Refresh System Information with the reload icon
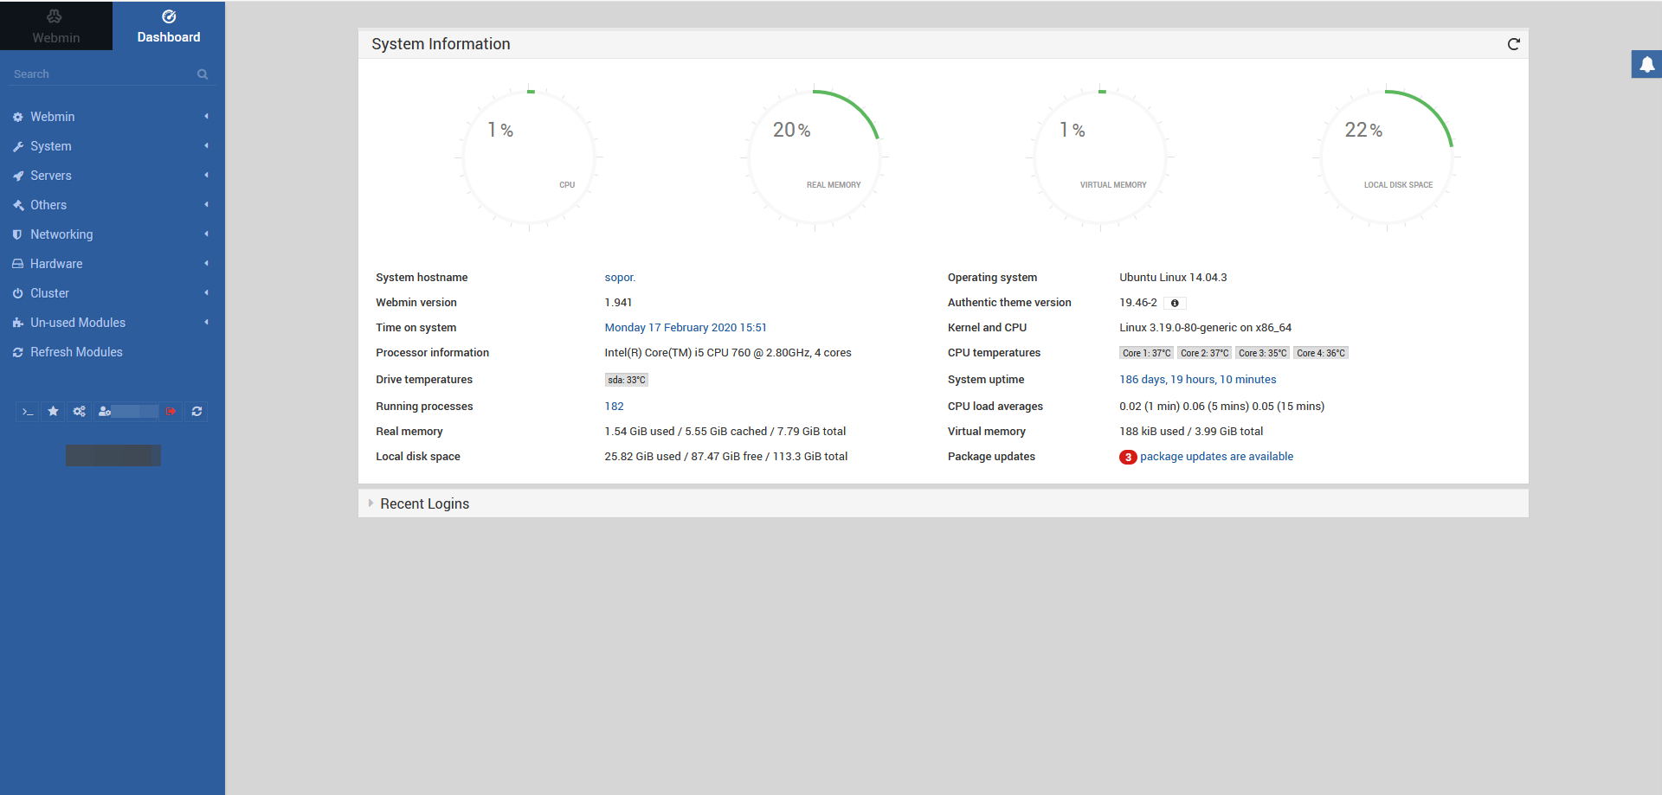This screenshot has height=795, width=1662. point(1513,44)
